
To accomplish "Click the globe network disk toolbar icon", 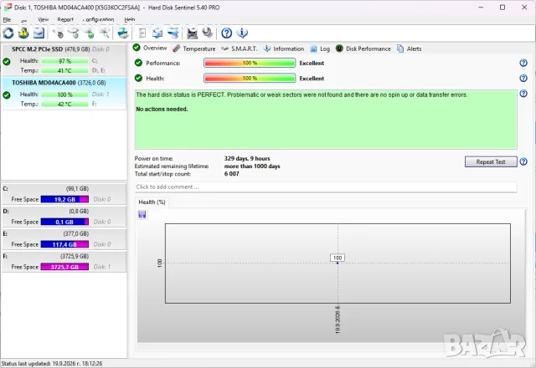I will click(123, 33).
